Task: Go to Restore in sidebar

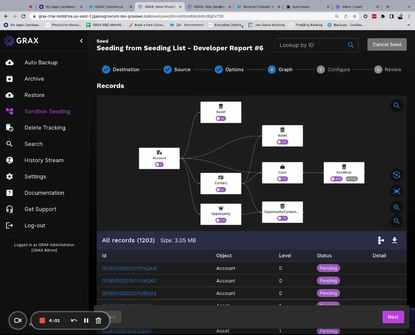Action: 34,95
